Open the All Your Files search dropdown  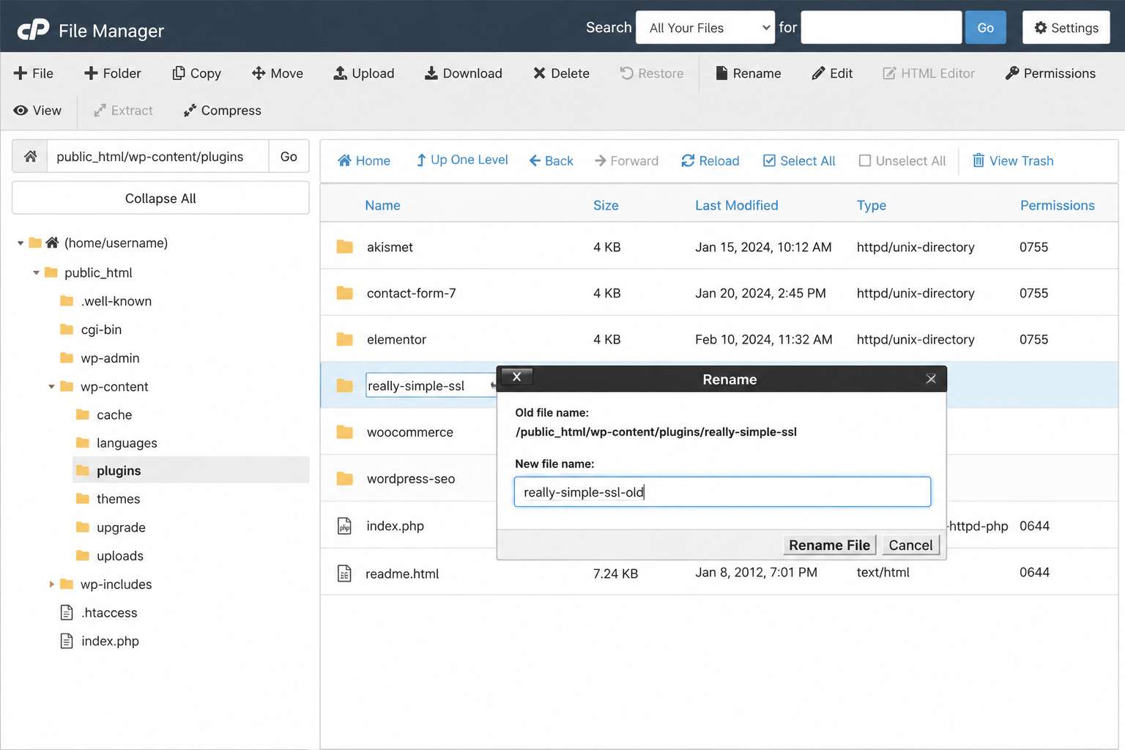coord(705,28)
